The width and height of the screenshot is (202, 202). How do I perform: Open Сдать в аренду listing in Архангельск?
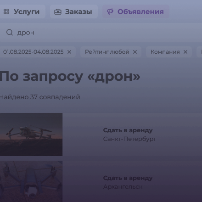128,178
